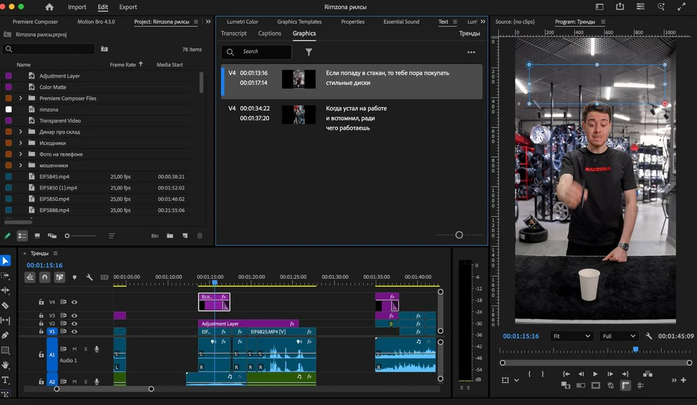Open the Full playback resolution dropdown
697x405 pixels.
(619, 336)
